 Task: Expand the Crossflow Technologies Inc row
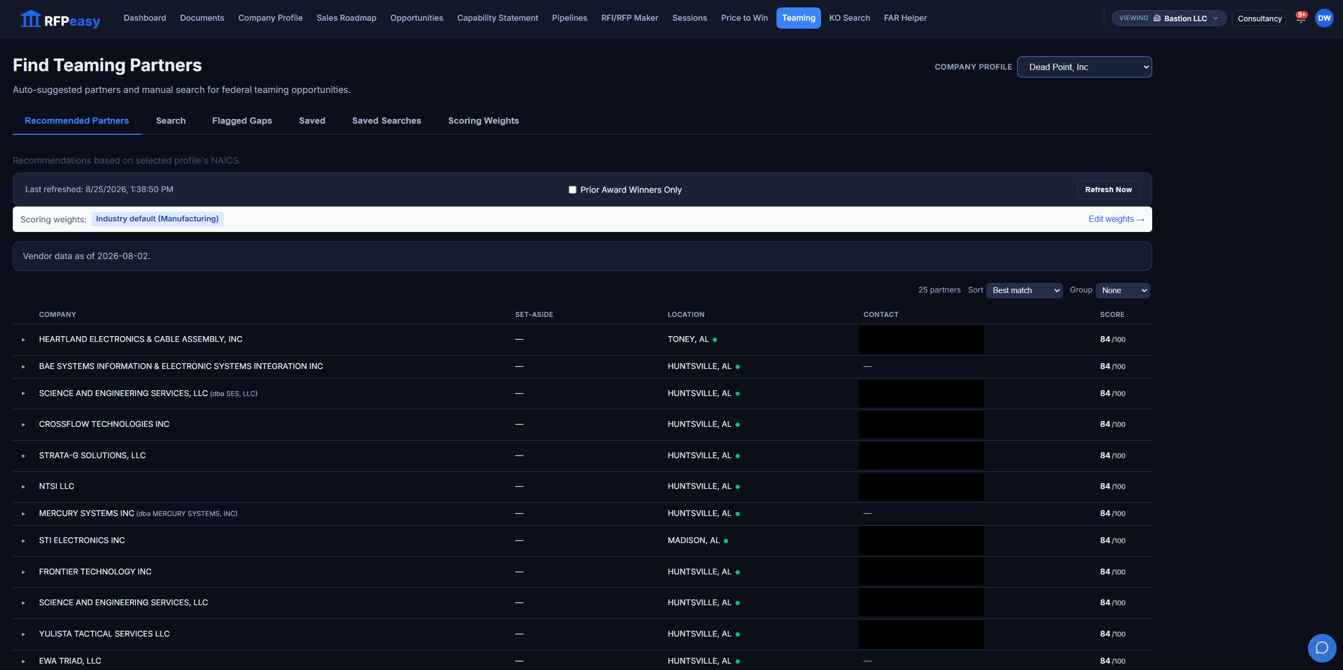(23, 424)
